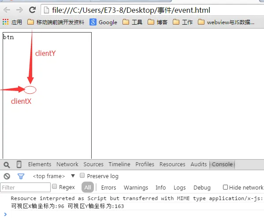Check the Hide network checkbox
The image size is (264, 219).
tap(225, 187)
